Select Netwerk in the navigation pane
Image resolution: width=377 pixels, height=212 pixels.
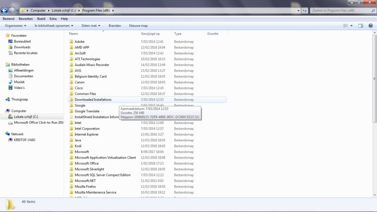[17, 134]
